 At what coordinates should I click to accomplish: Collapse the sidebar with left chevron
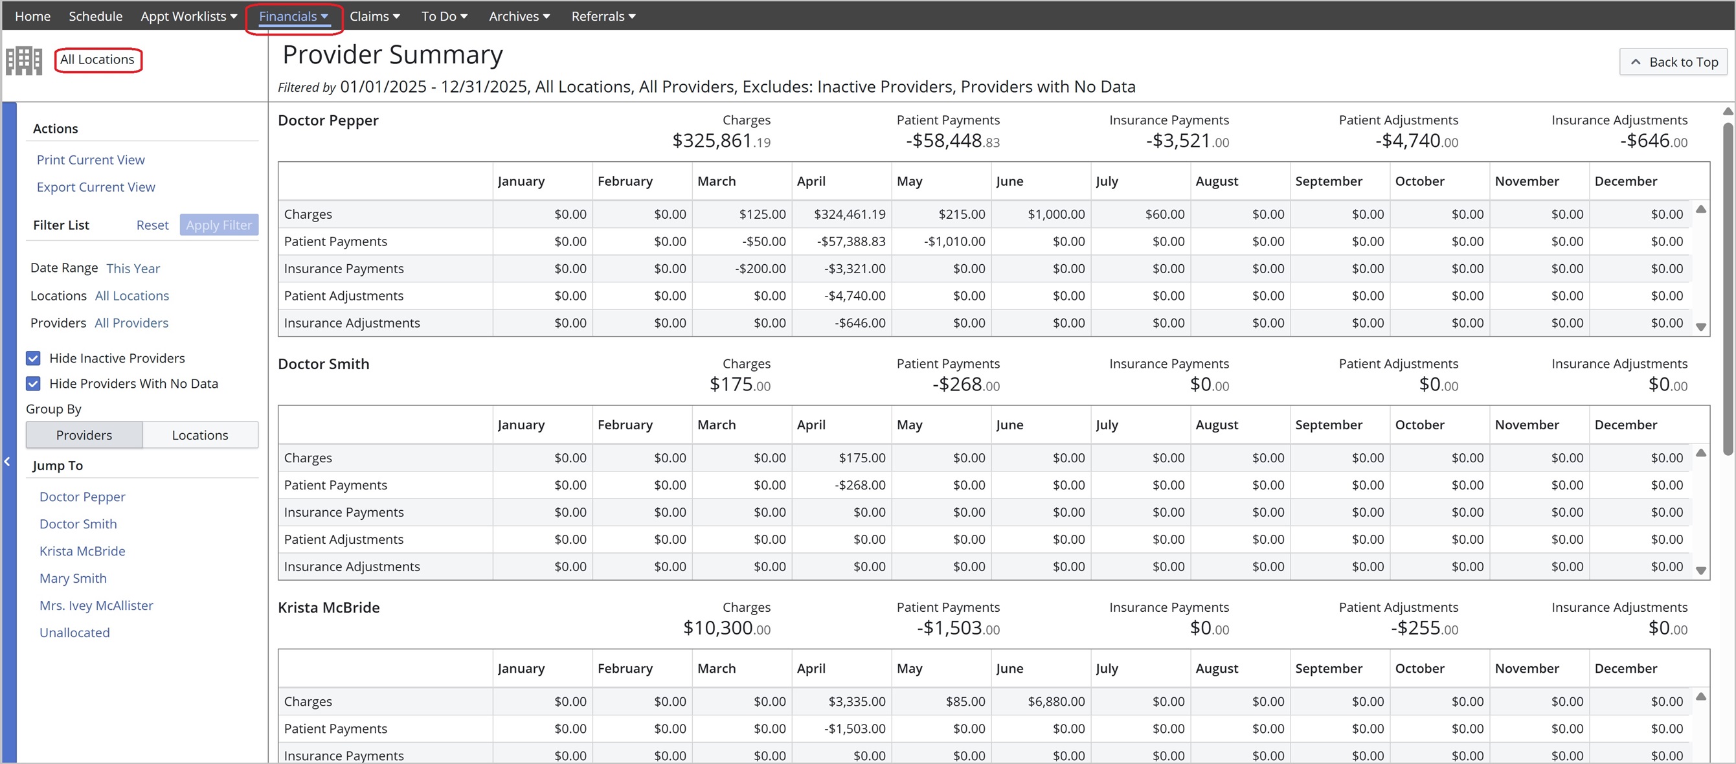[x=6, y=462]
